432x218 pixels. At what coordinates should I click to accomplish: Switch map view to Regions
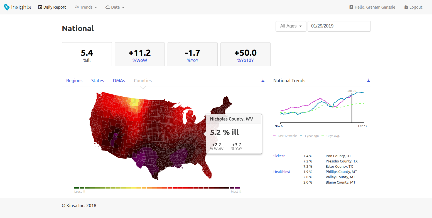point(74,81)
